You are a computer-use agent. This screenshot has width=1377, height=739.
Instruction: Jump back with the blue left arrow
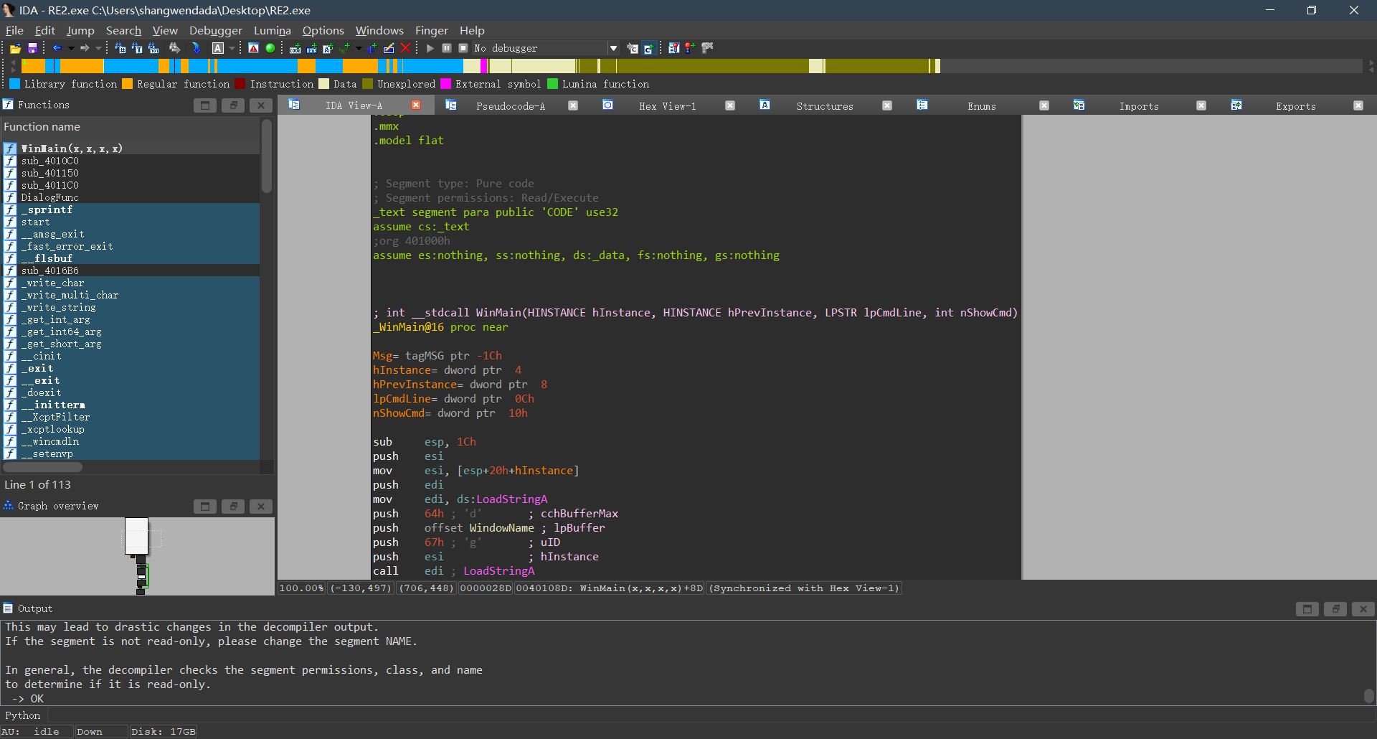click(x=57, y=48)
